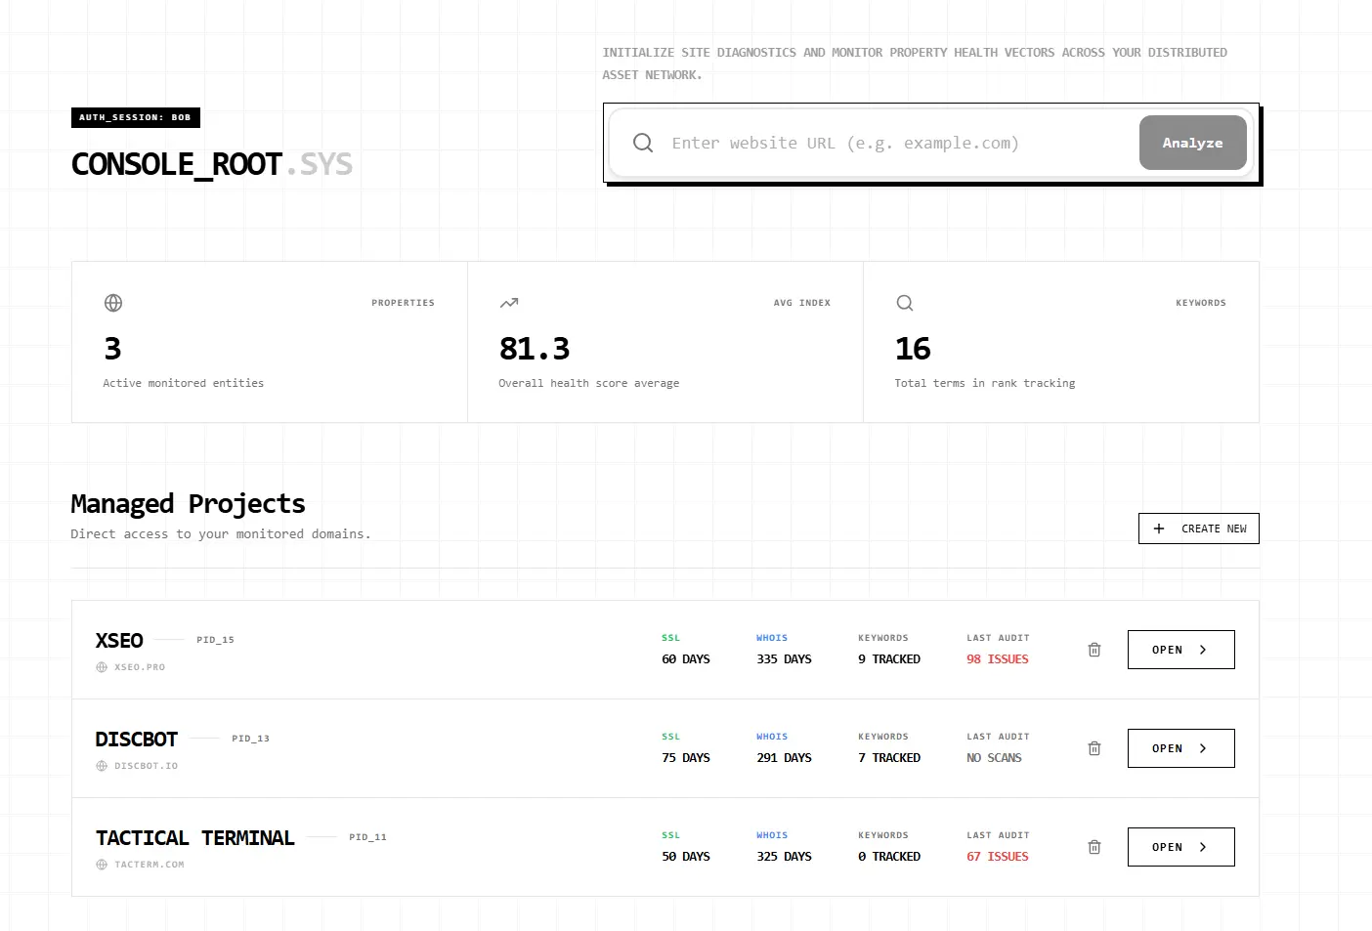Select the XSEO project name
Image resolution: width=1372 pixels, height=931 pixels.
[119, 641]
